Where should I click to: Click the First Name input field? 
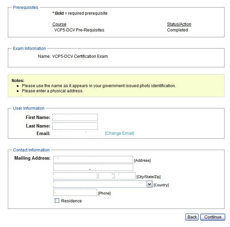[x=75, y=118]
